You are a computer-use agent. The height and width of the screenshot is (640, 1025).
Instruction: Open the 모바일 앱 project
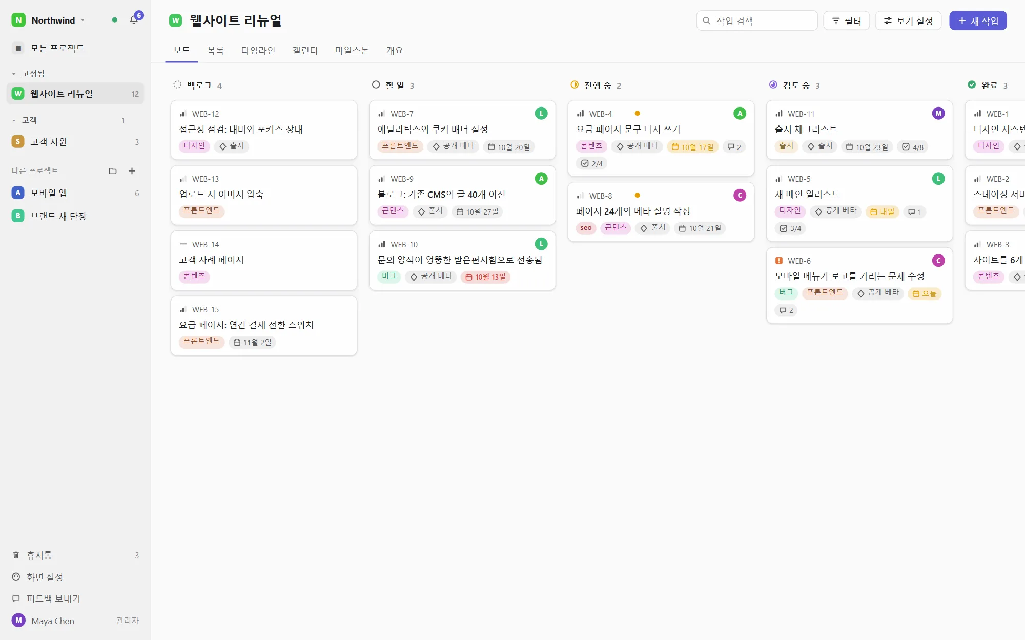click(75, 193)
